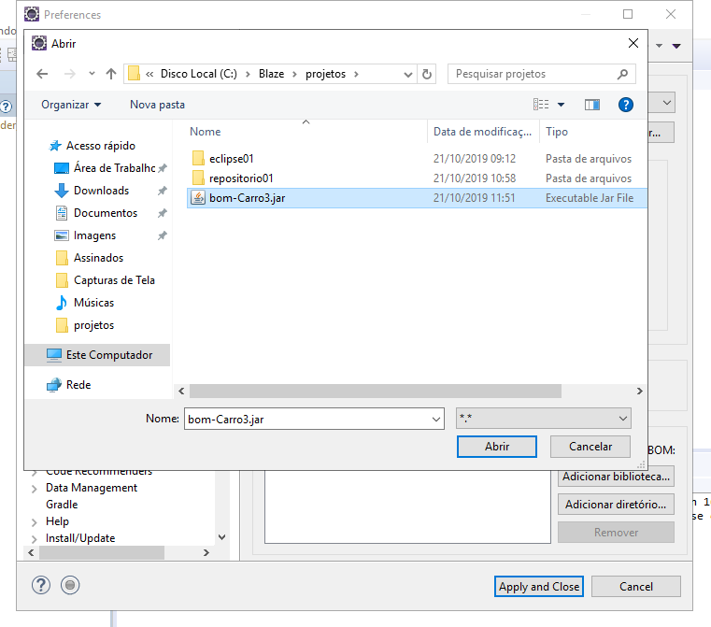711x627 pixels.
Task: Sort by Data de modificação column
Action: tap(482, 132)
